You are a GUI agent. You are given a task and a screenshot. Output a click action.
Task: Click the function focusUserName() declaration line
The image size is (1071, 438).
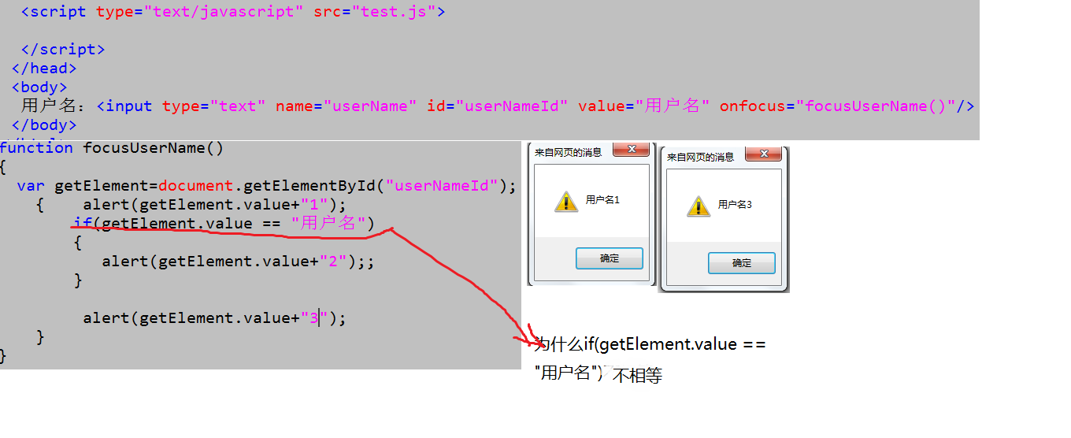pyautogui.click(x=112, y=148)
